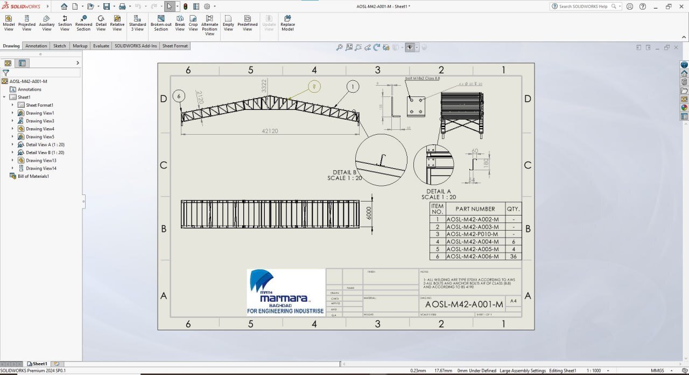Switch to the Annotation tab

[37, 46]
